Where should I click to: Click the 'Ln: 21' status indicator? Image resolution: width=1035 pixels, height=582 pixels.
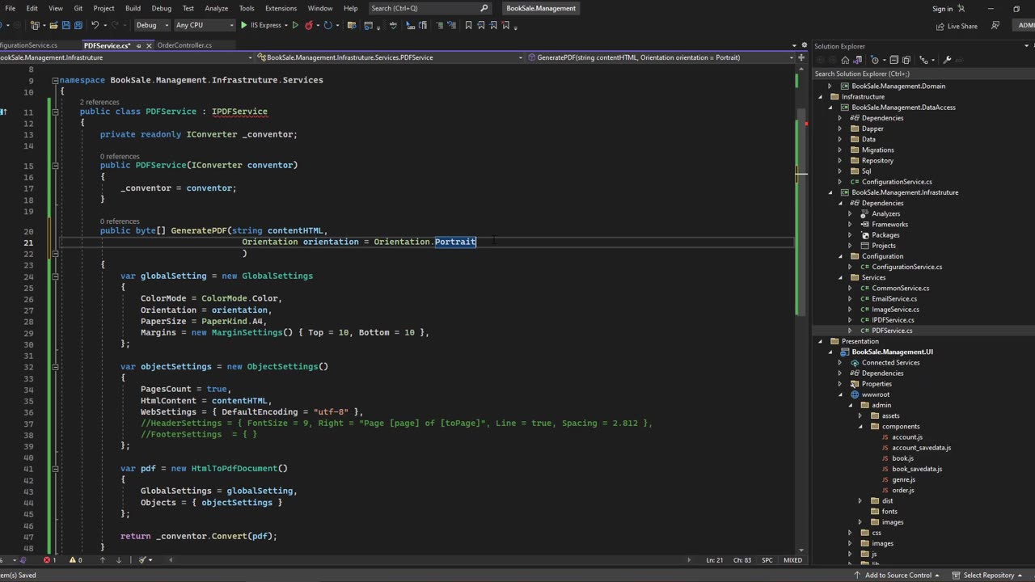[715, 560]
